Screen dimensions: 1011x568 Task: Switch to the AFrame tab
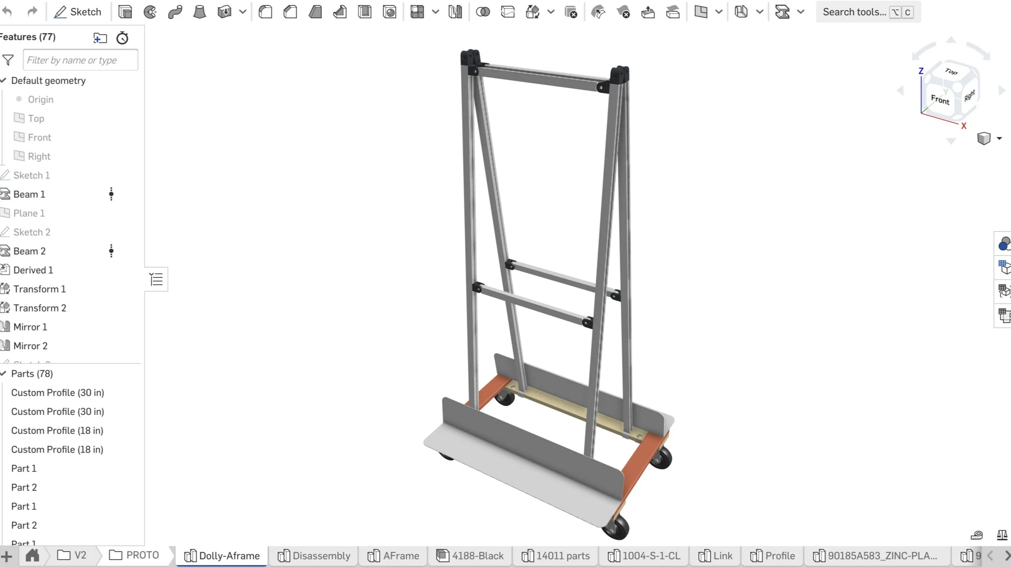point(393,556)
